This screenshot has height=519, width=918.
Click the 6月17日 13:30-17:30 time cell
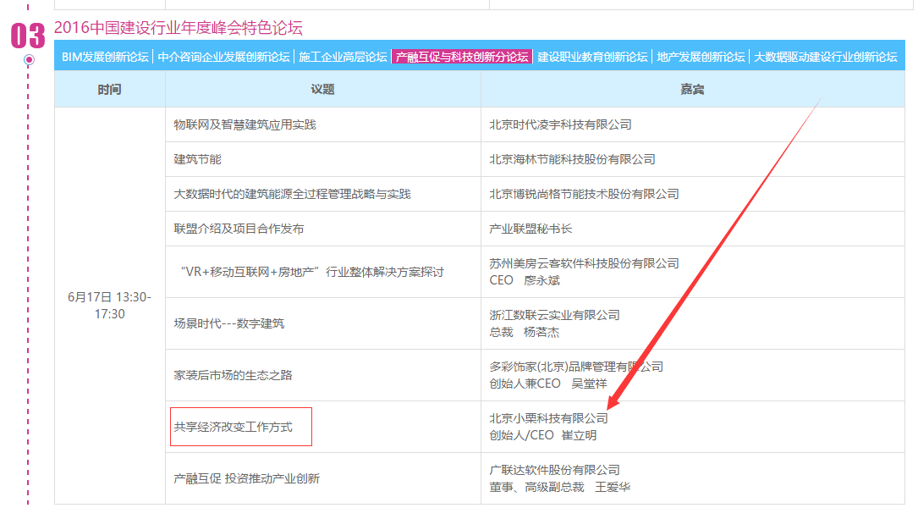tap(109, 306)
